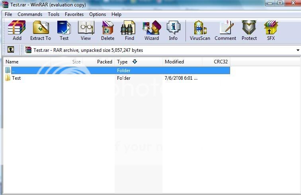Image resolution: width=301 pixels, height=195 pixels.
Task: Select the Test folder name
Action: pyautogui.click(x=16, y=78)
